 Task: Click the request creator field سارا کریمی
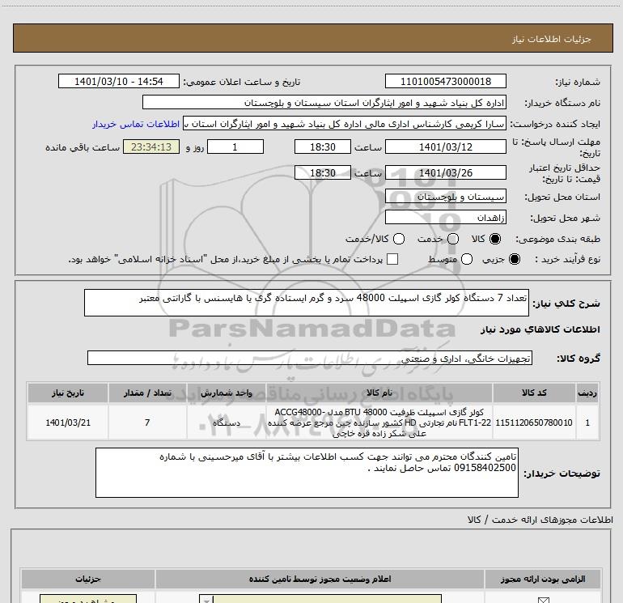[344, 123]
